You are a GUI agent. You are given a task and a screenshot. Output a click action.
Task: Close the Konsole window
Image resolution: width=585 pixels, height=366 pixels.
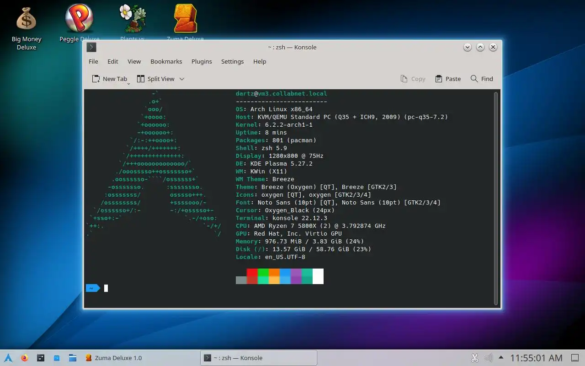tap(493, 47)
